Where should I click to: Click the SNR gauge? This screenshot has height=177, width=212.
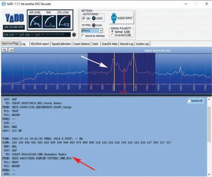click(x=49, y=21)
